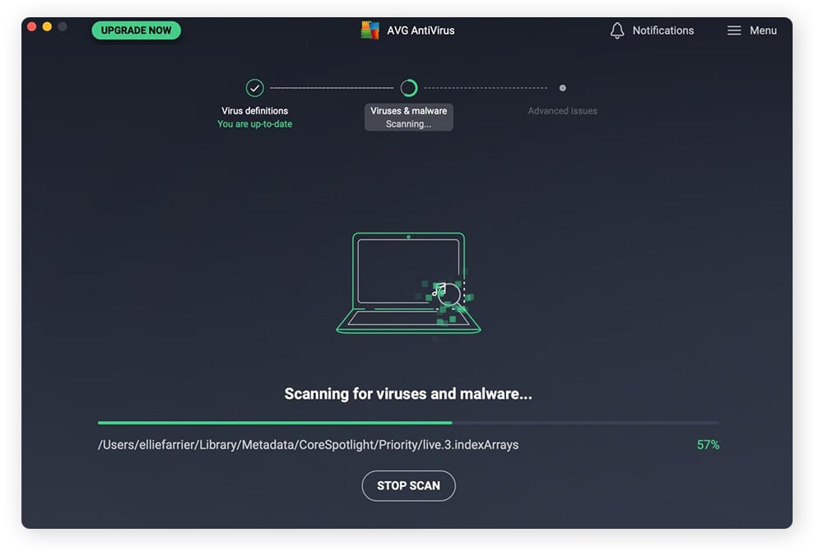The width and height of the screenshot is (814, 551).
Task: Click the UPGRADE NOW button
Action: tap(136, 29)
